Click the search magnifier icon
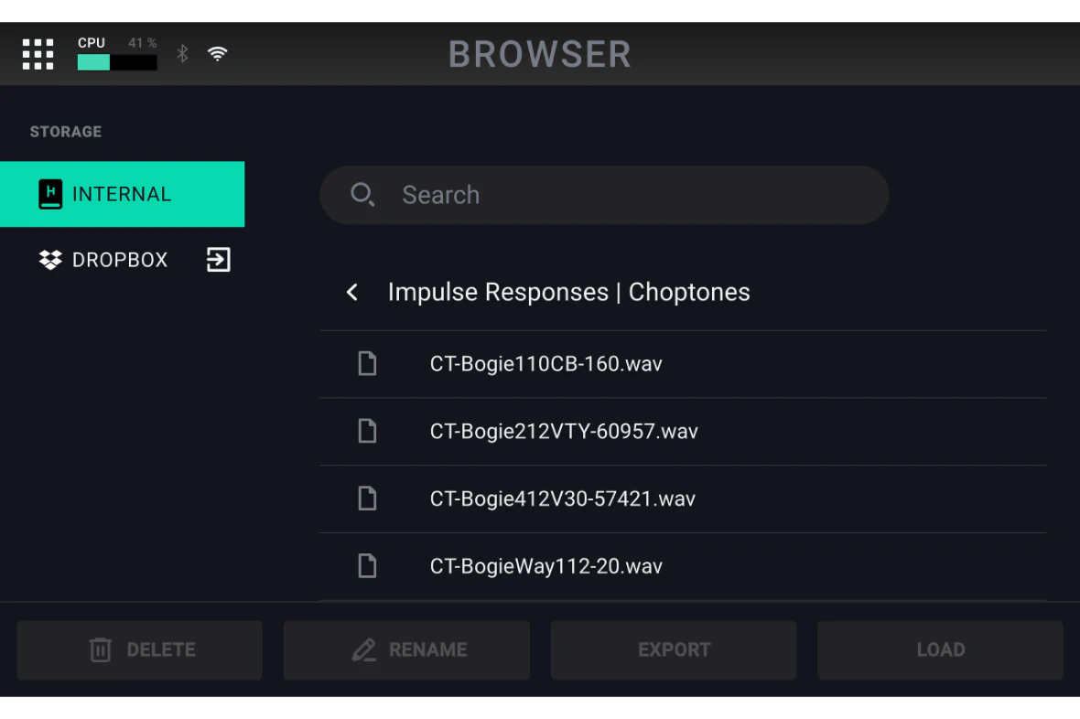The image size is (1080, 719). coord(362,195)
